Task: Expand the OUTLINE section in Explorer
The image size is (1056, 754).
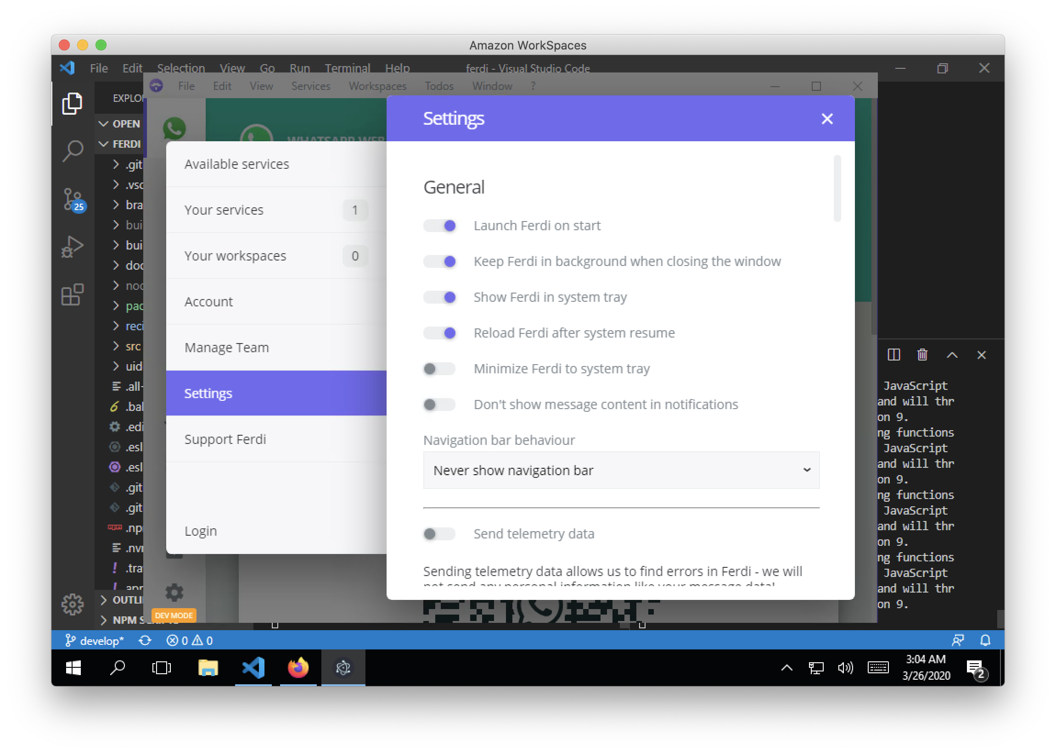Action: coord(122,599)
